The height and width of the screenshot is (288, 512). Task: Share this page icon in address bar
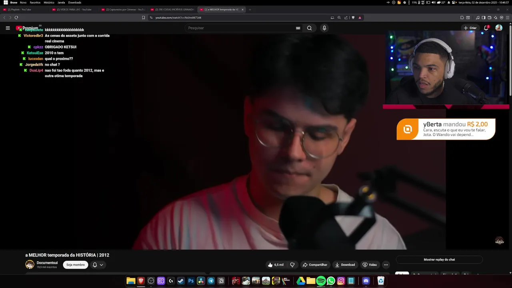[346, 18]
